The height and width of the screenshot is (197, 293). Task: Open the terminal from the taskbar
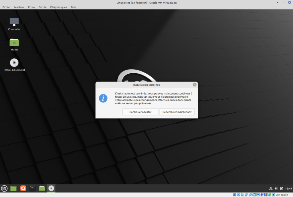click(32, 188)
